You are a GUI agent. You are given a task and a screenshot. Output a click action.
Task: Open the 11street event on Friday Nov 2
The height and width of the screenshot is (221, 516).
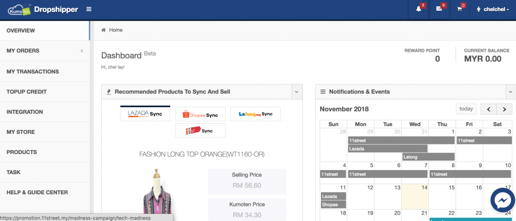point(484,140)
